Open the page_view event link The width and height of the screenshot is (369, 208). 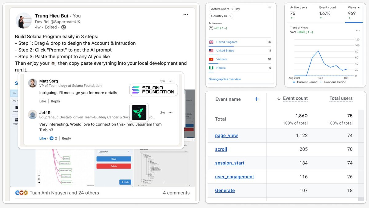[227, 136]
